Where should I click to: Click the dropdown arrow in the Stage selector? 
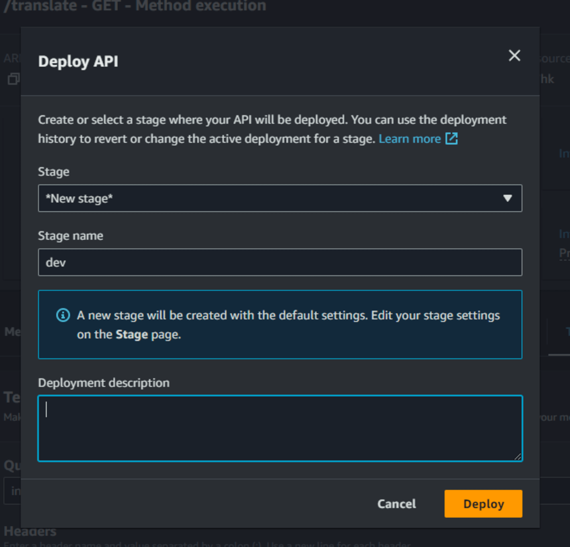[508, 198]
